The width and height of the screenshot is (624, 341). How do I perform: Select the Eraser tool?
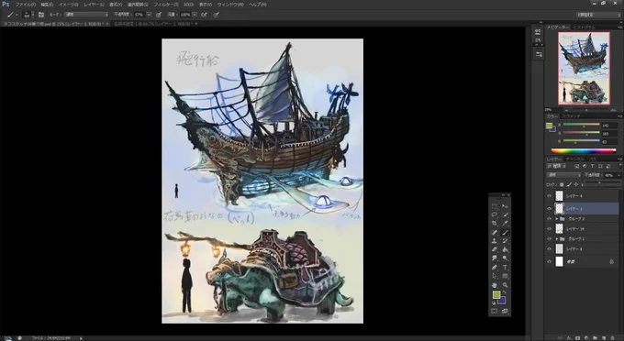(x=495, y=249)
